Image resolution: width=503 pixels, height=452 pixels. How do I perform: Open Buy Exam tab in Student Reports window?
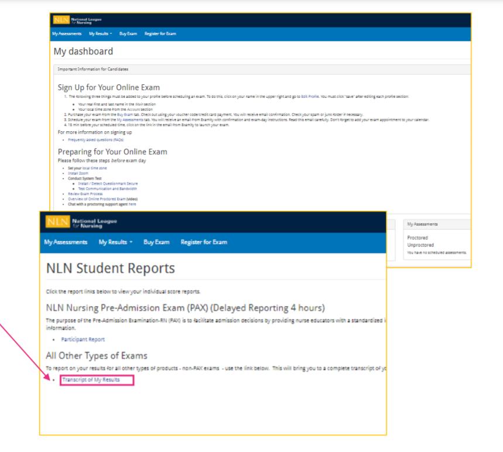point(156,242)
